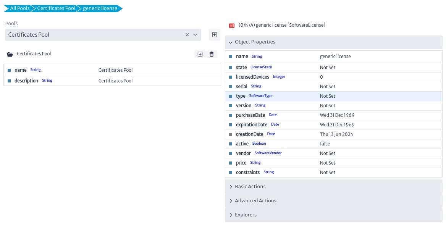Click the plus icon in Certificates Pool header

point(200,54)
